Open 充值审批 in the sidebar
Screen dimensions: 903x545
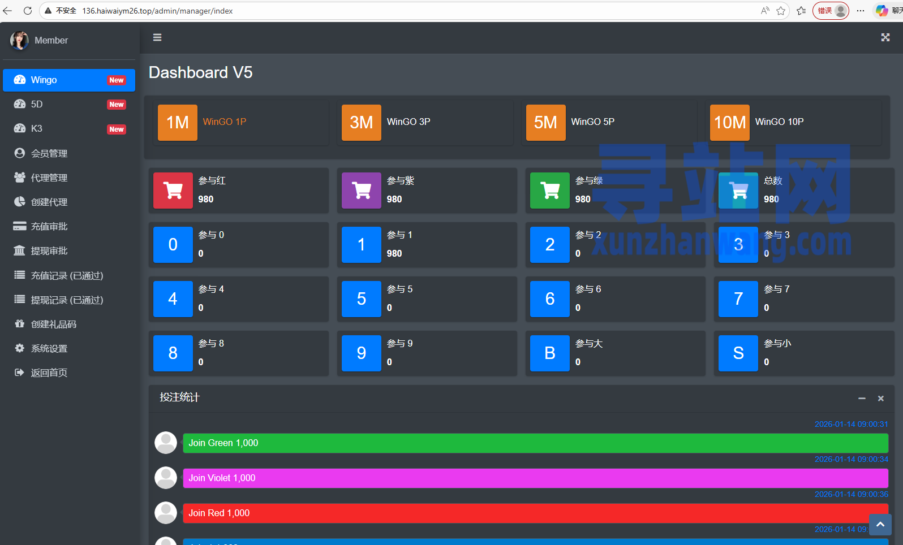click(x=49, y=226)
